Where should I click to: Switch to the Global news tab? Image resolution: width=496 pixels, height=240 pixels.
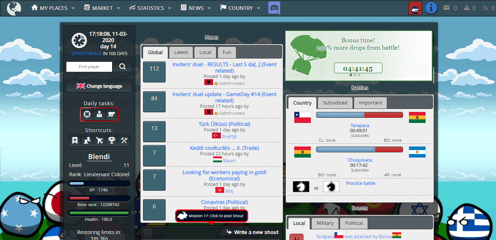click(x=155, y=52)
